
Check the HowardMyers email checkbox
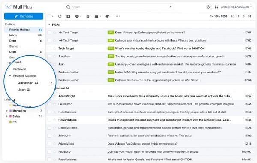pyautogui.click(x=49, y=120)
